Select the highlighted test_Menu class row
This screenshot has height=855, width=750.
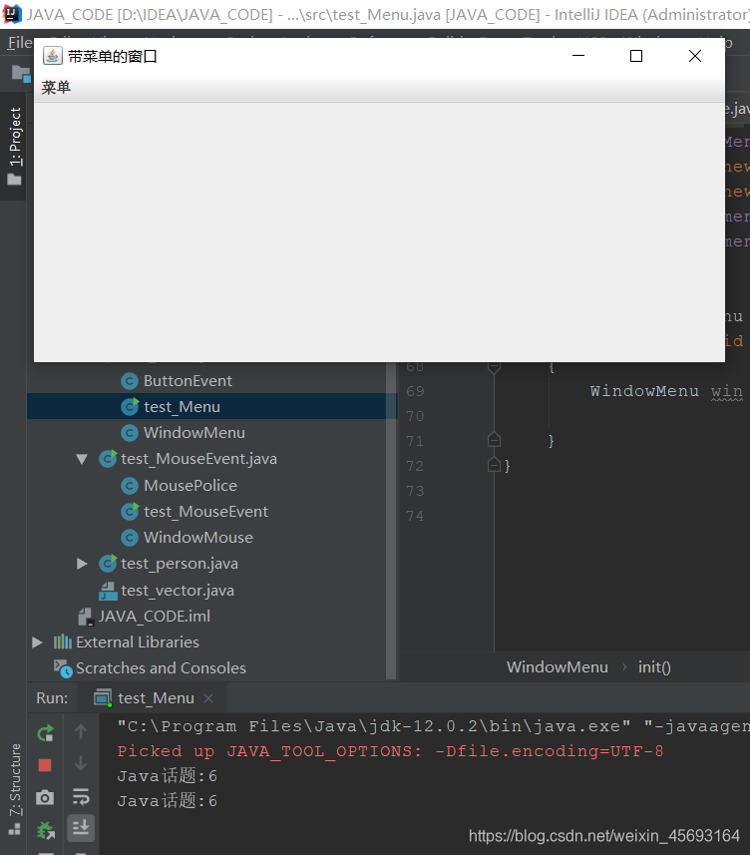pos(212,407)
